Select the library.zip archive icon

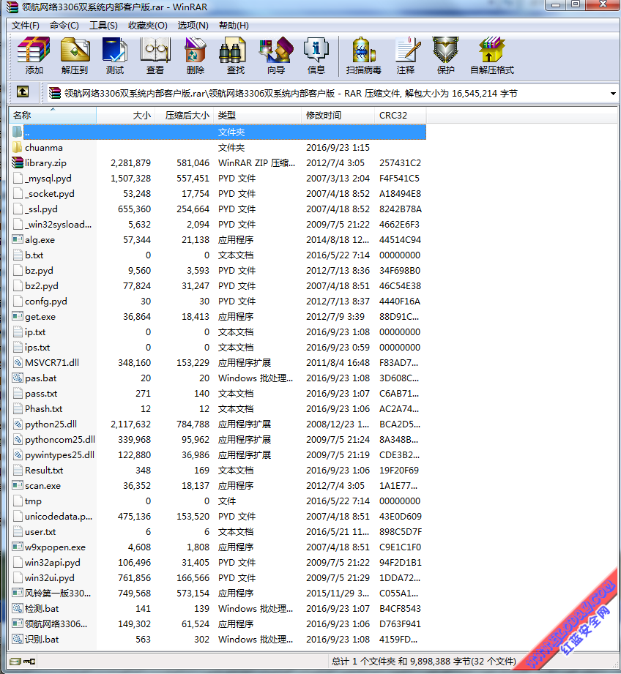(x=17, y=163)
